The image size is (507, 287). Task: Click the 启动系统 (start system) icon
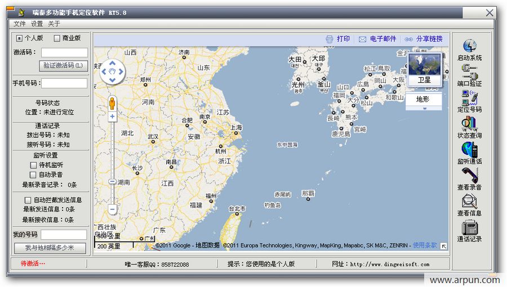(469, 46)
